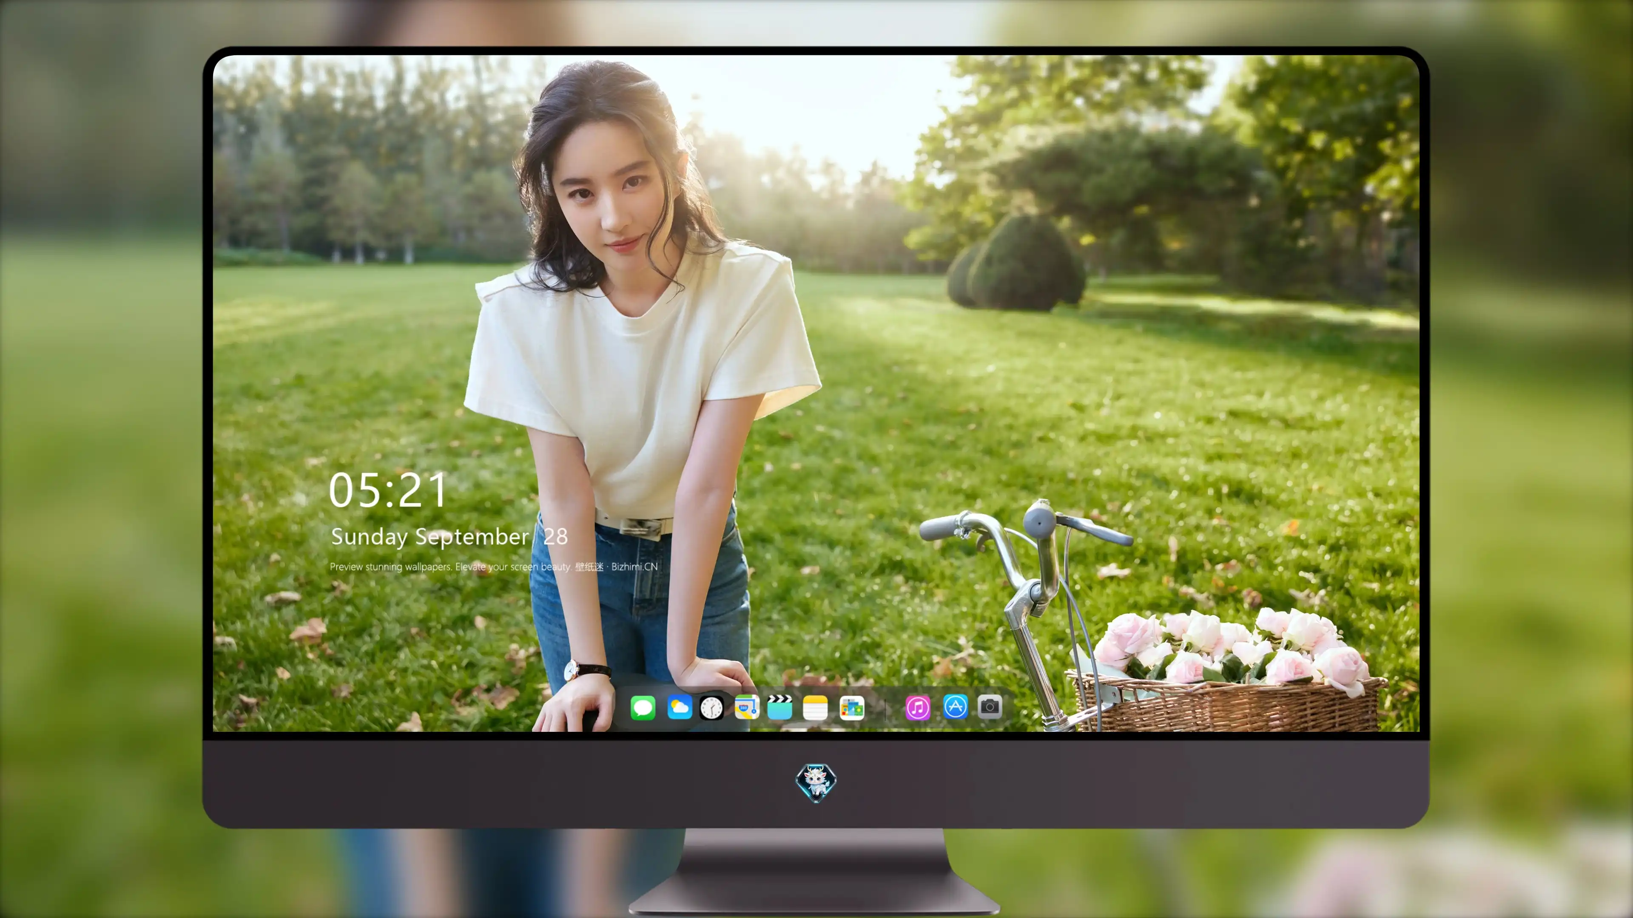The image size is (1633, 918).
Task: Open the App Store icon
Action: click(x=955, y=706)
